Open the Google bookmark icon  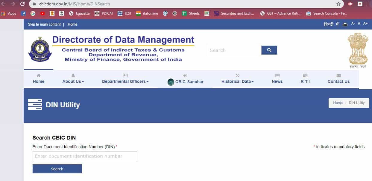pyautogui.click(x=33, y=13)
